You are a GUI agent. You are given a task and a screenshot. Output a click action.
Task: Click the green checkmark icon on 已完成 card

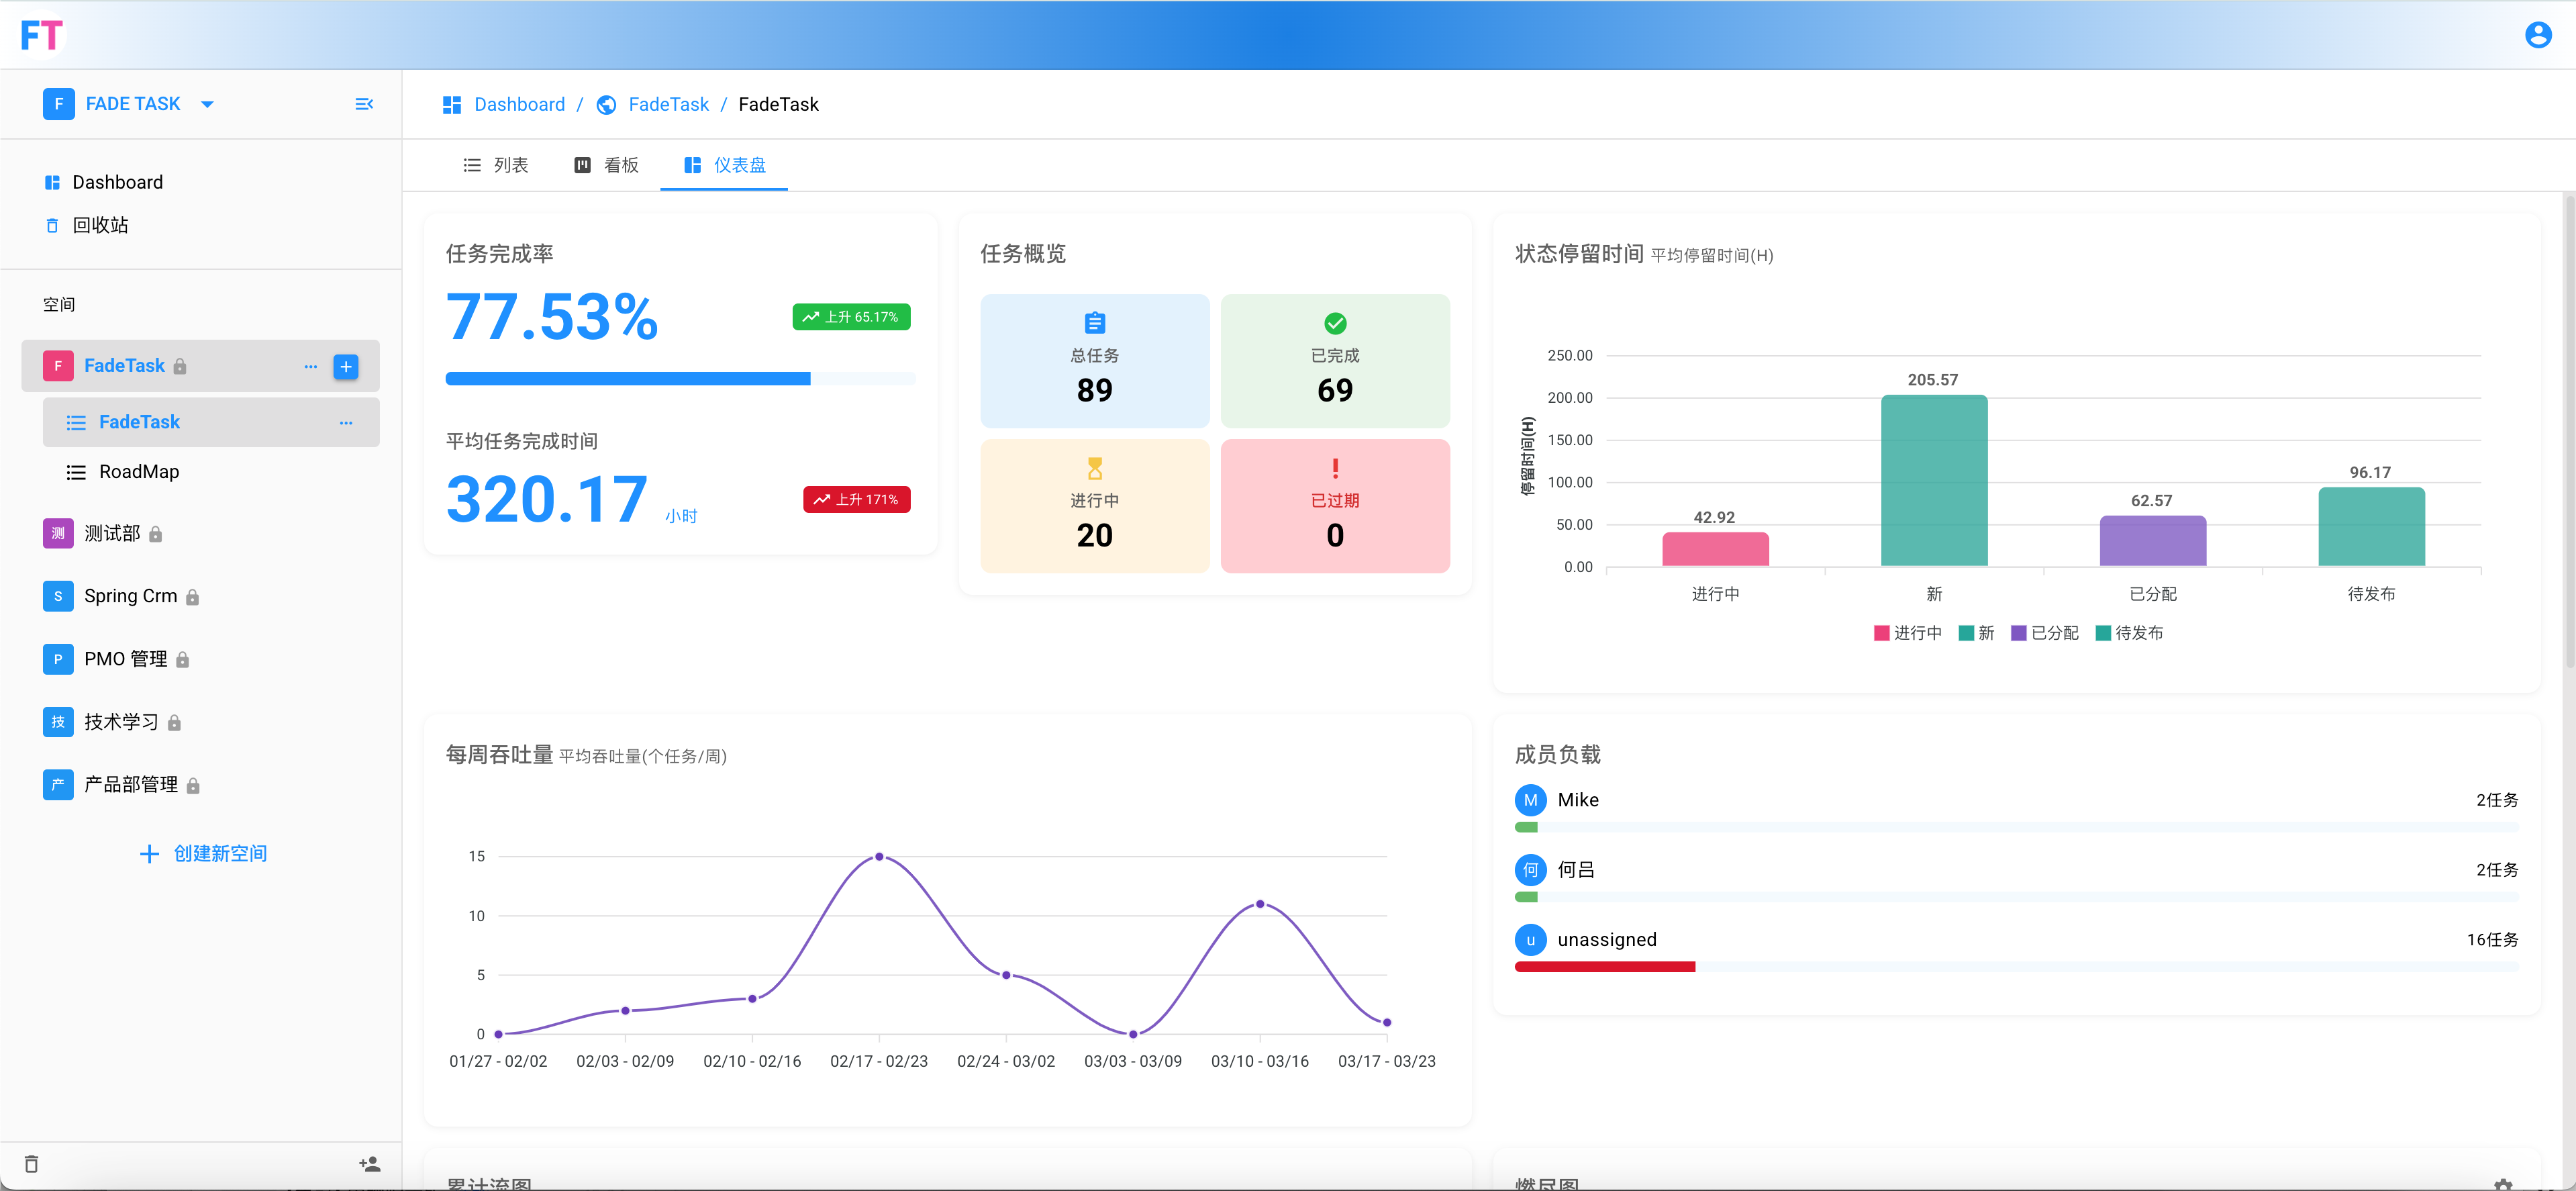1335,323
